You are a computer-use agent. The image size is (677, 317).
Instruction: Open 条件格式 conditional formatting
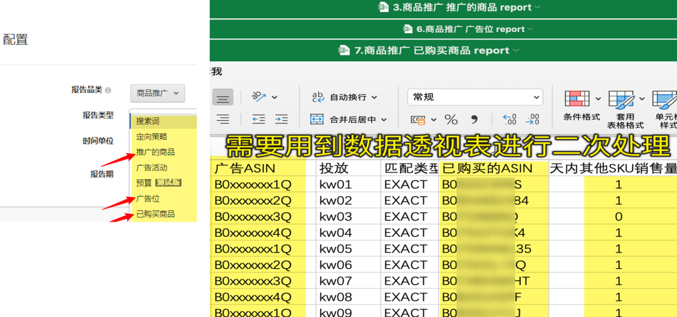coord(581,105)
